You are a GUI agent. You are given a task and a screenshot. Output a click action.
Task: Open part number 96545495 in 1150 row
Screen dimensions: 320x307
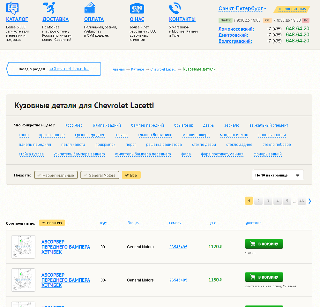tap(178, 280)
